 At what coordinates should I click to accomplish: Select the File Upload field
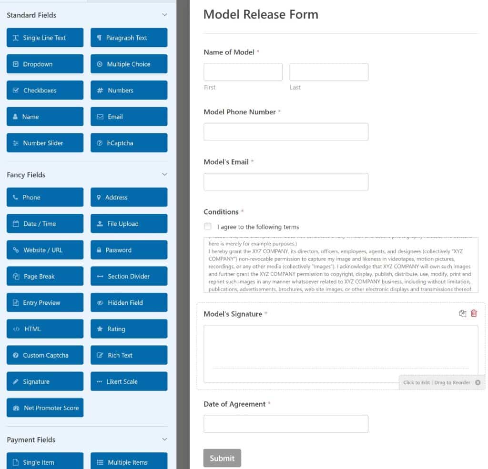coord(129,223)
